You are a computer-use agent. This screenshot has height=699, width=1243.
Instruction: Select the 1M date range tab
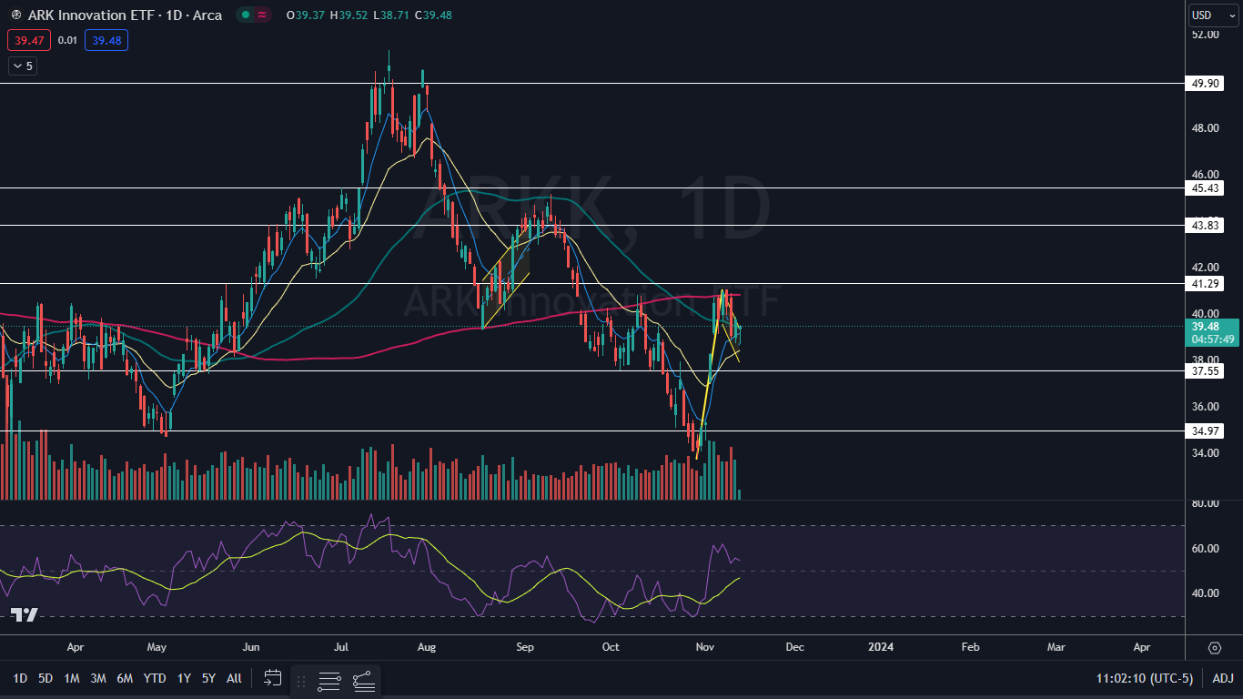point(72,678)
